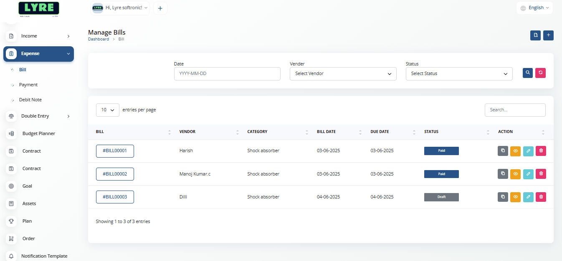This screenshot has width=562, height=261.
Task: View bill #BILL00002 using eye icon
Action: pos(515,174)
